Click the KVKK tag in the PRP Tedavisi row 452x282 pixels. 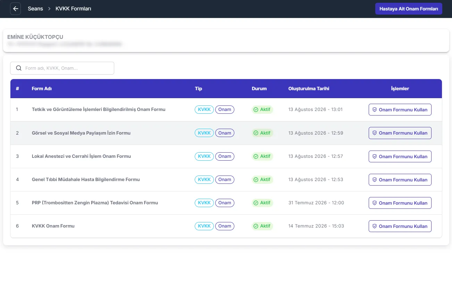click(204, 203)
